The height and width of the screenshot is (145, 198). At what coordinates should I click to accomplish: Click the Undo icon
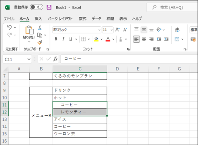coord(10,27)
